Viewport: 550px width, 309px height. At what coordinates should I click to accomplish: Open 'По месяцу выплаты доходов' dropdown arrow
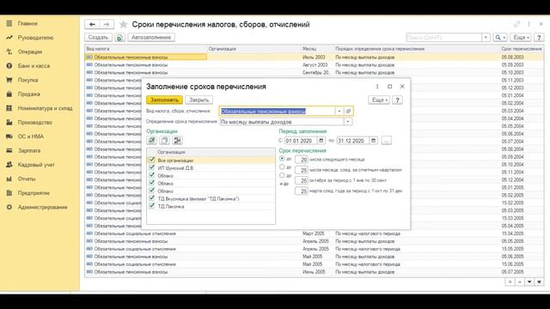(347, 122)
